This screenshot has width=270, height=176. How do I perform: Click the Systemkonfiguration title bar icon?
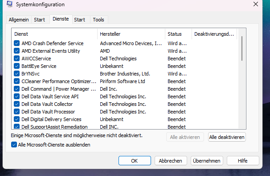10,4
